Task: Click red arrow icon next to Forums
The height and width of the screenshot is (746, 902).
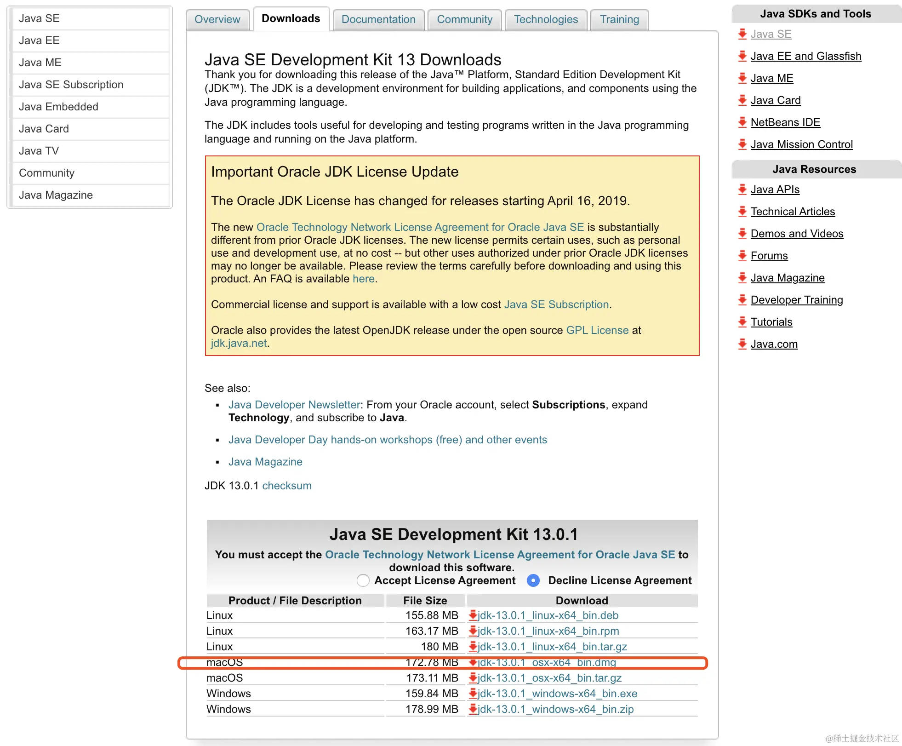Action: [742, 256]
